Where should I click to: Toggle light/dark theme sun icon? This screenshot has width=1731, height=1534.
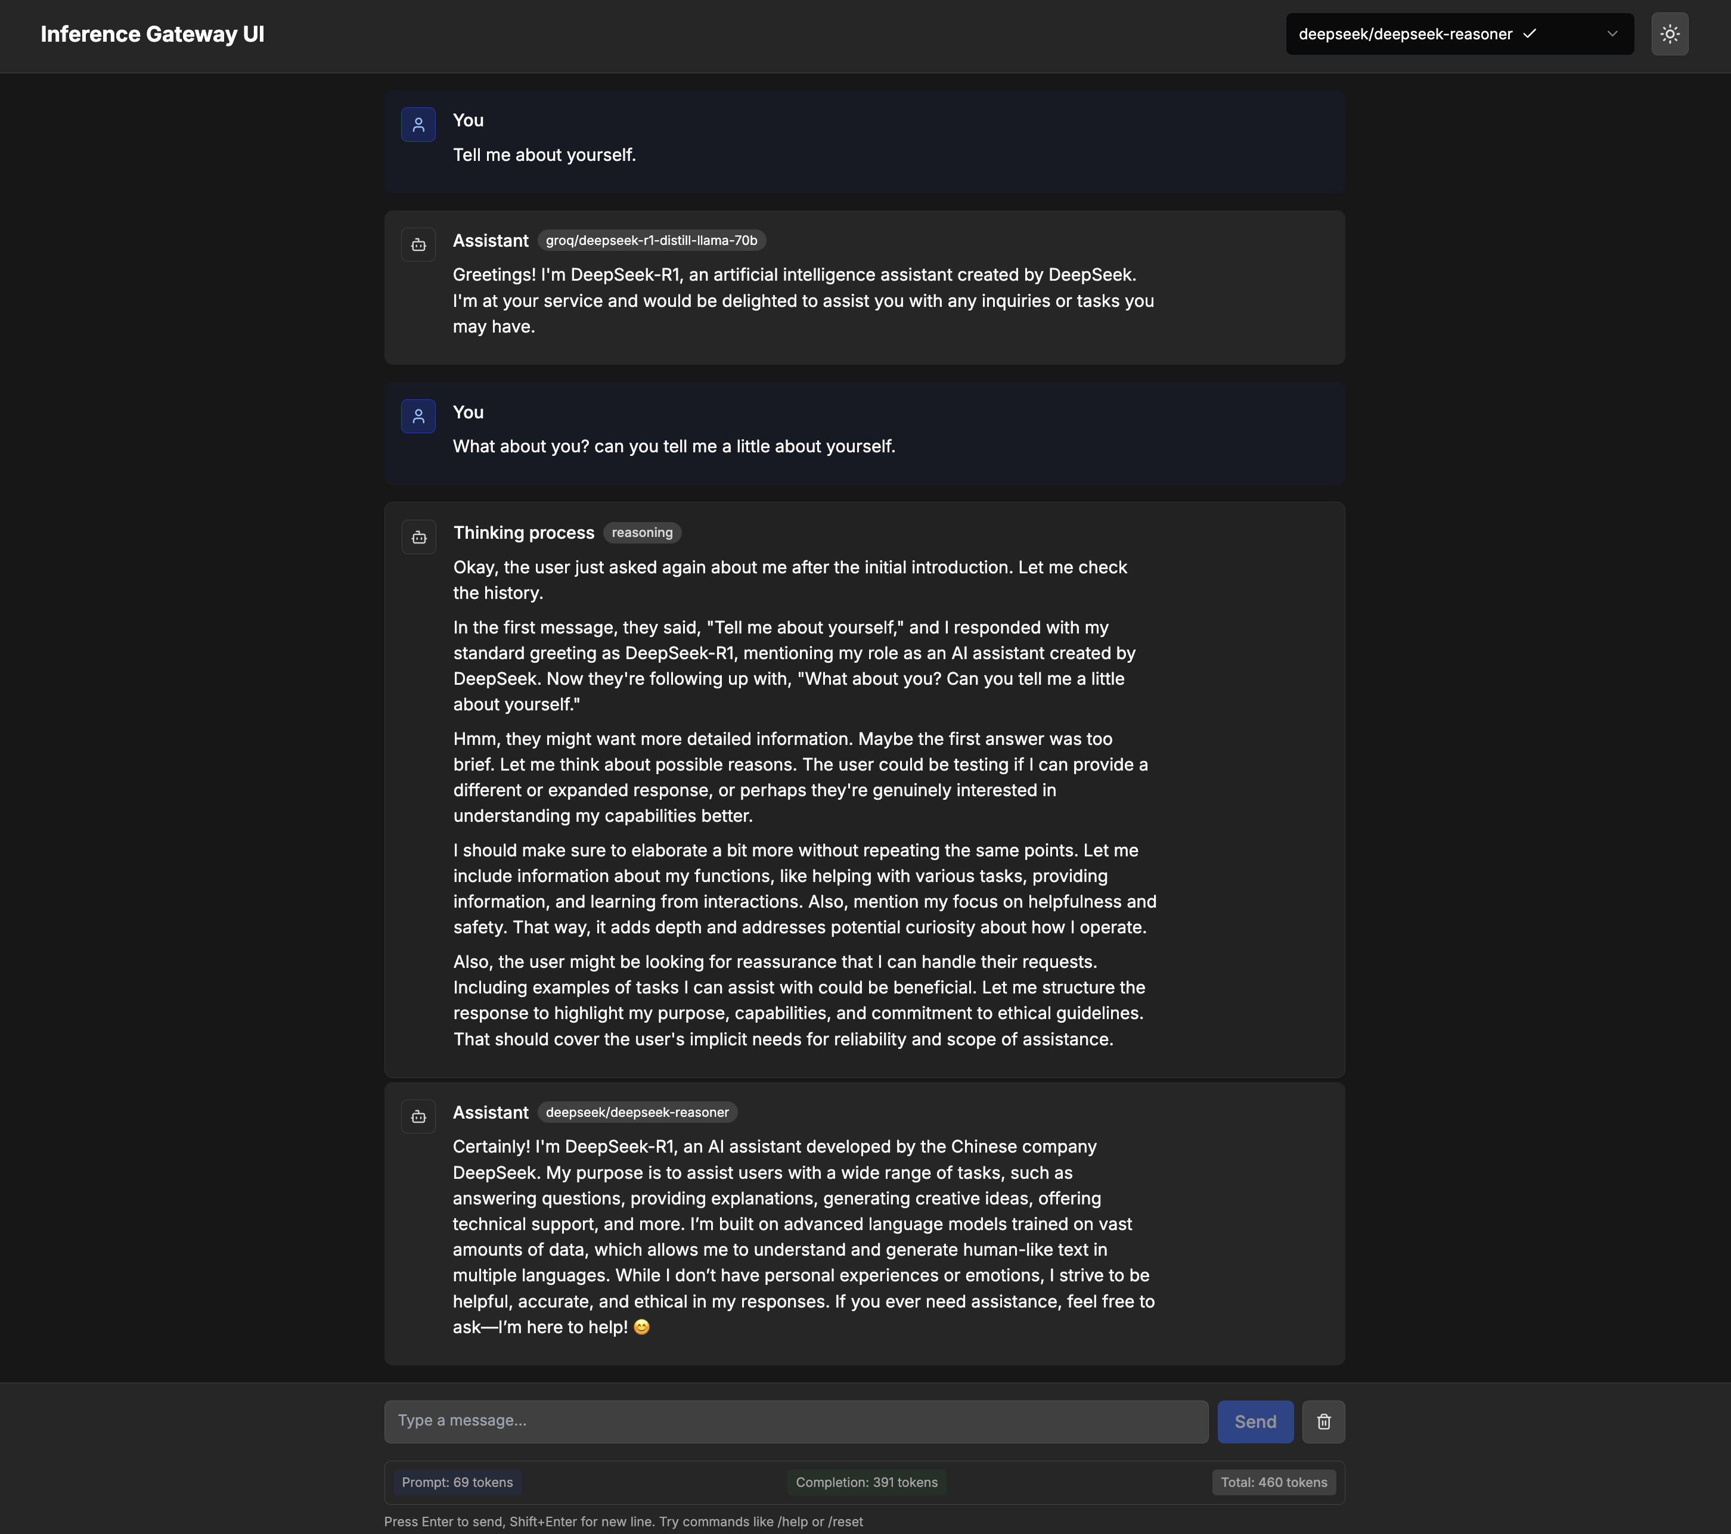pos(1669,34)
